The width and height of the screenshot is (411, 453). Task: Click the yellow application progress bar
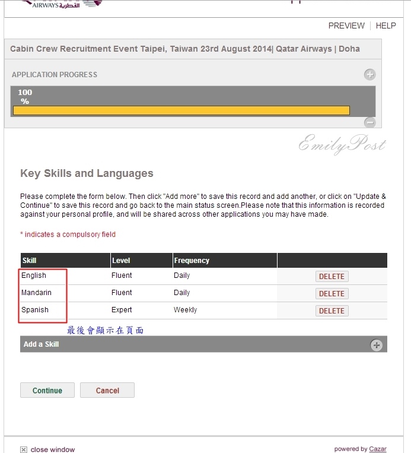[x=181, y=110]
